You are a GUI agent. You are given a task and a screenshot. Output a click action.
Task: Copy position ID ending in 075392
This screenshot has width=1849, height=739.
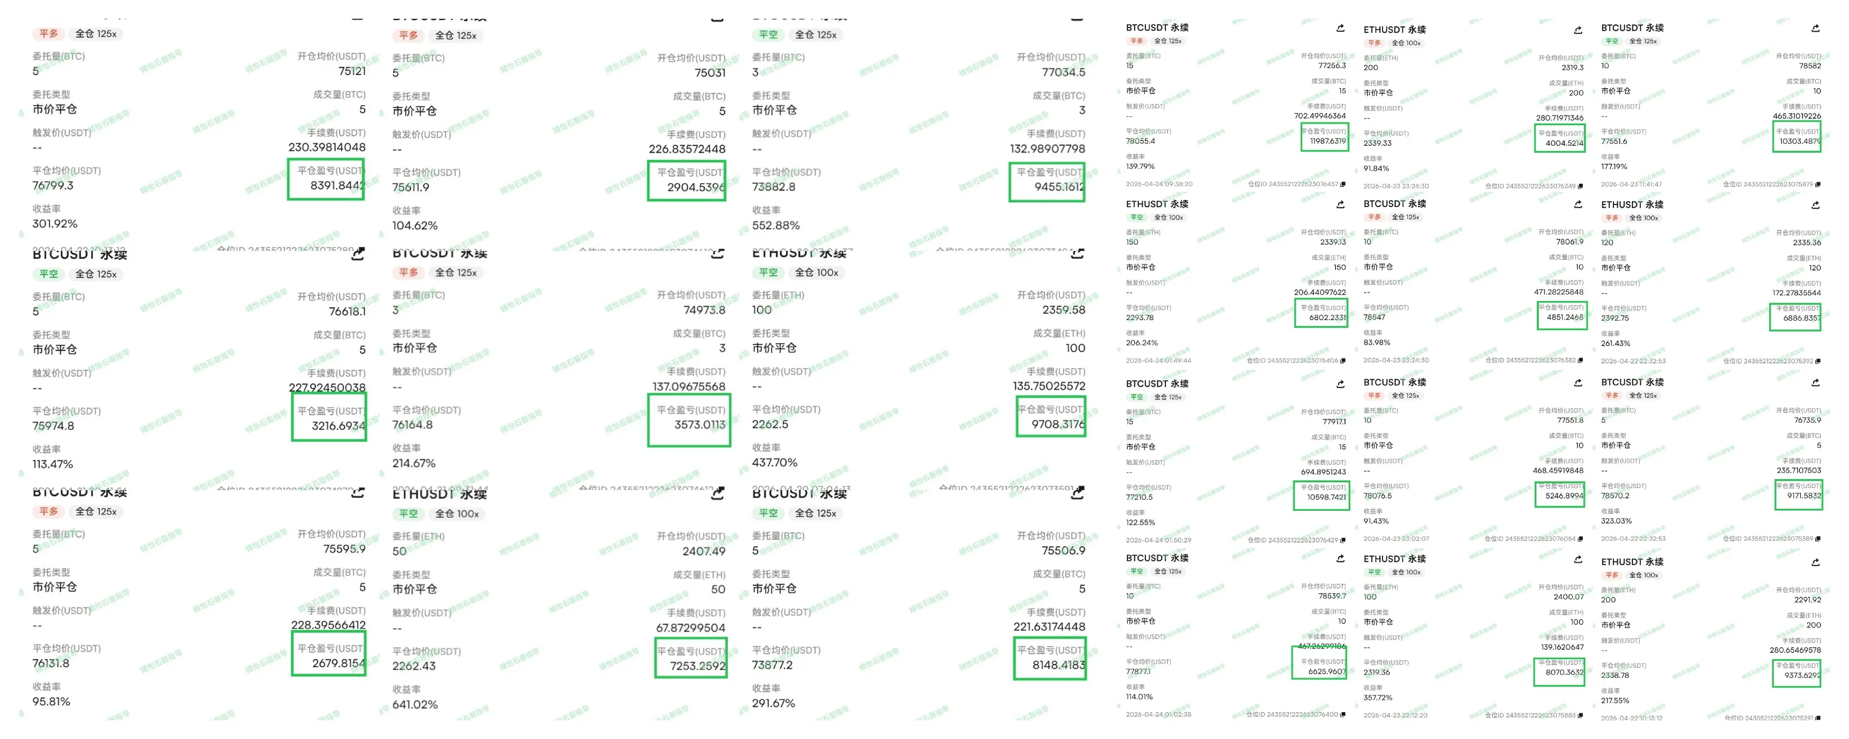1818,361
